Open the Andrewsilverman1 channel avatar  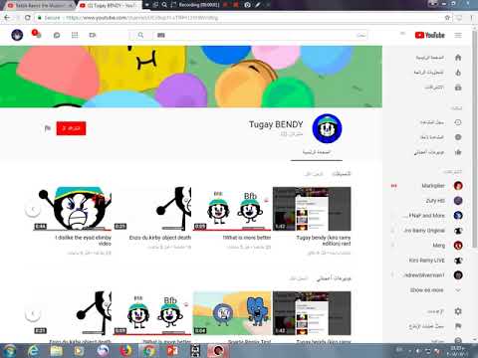[458, 275]
